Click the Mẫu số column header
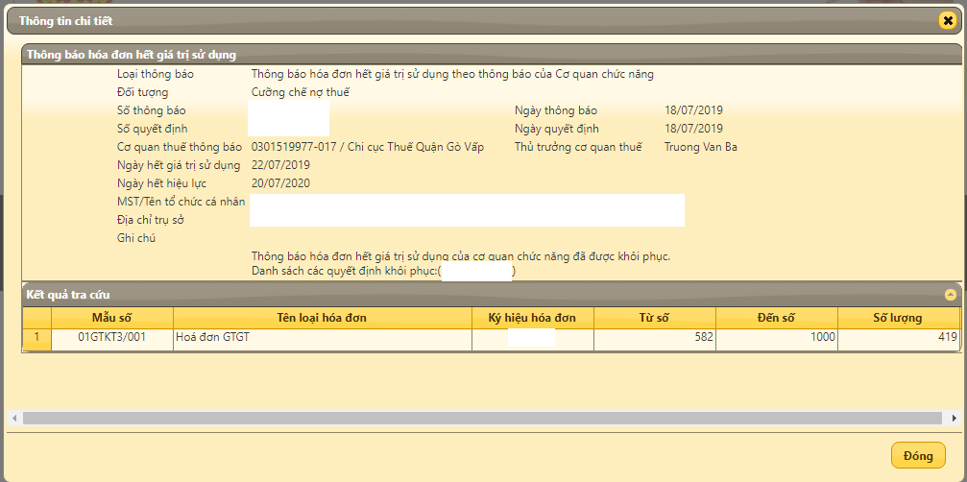This screenshot has width=967, height=482. pos(112,318)
